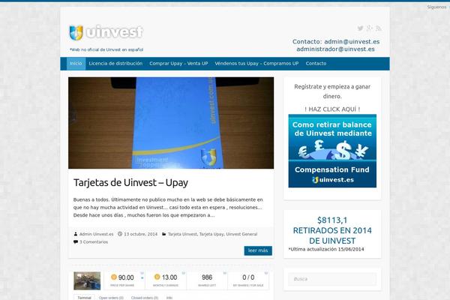
Task: Open author link Admin Uinvest.es
Action: [96, 234]
